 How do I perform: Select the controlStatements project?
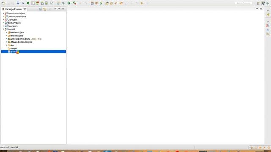click(x=17, y=16)
